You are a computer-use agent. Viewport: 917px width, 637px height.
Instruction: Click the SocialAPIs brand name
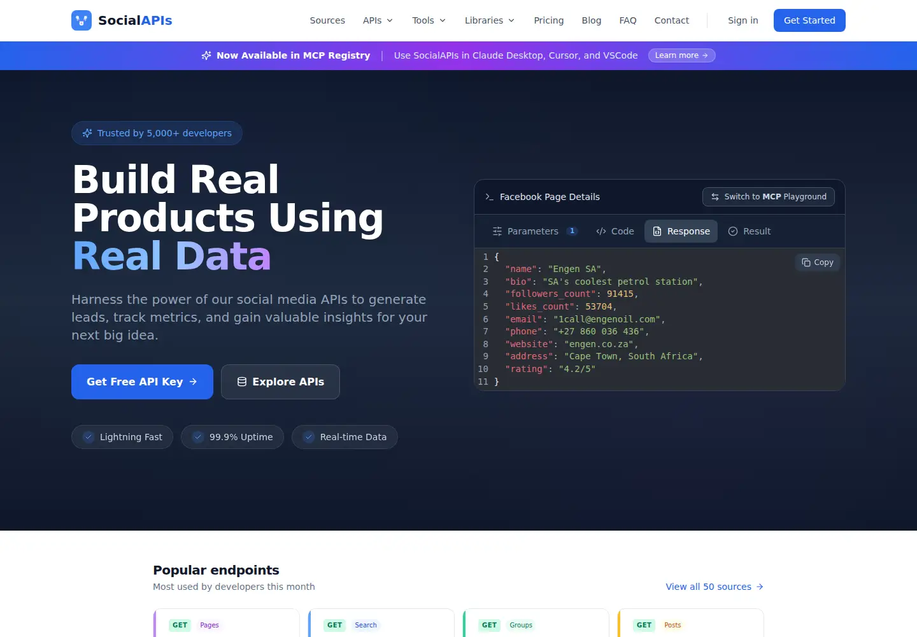(135, 20)
